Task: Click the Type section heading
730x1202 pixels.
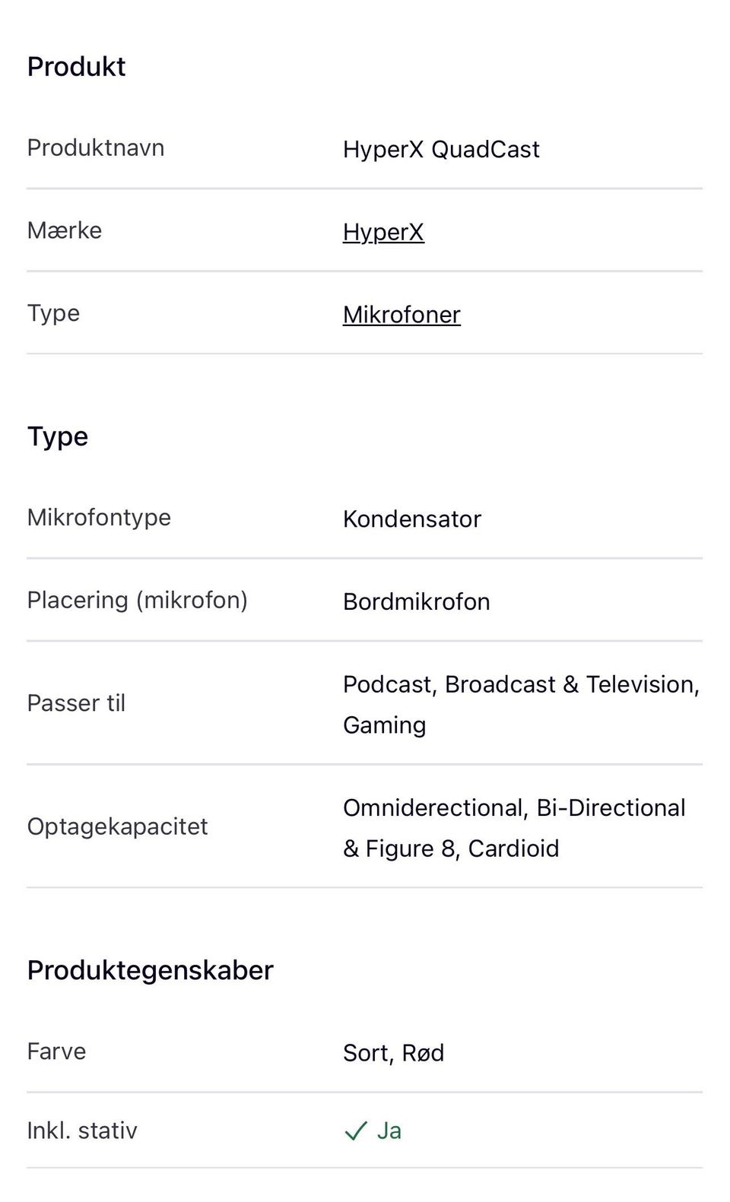Action: point(58,436)
